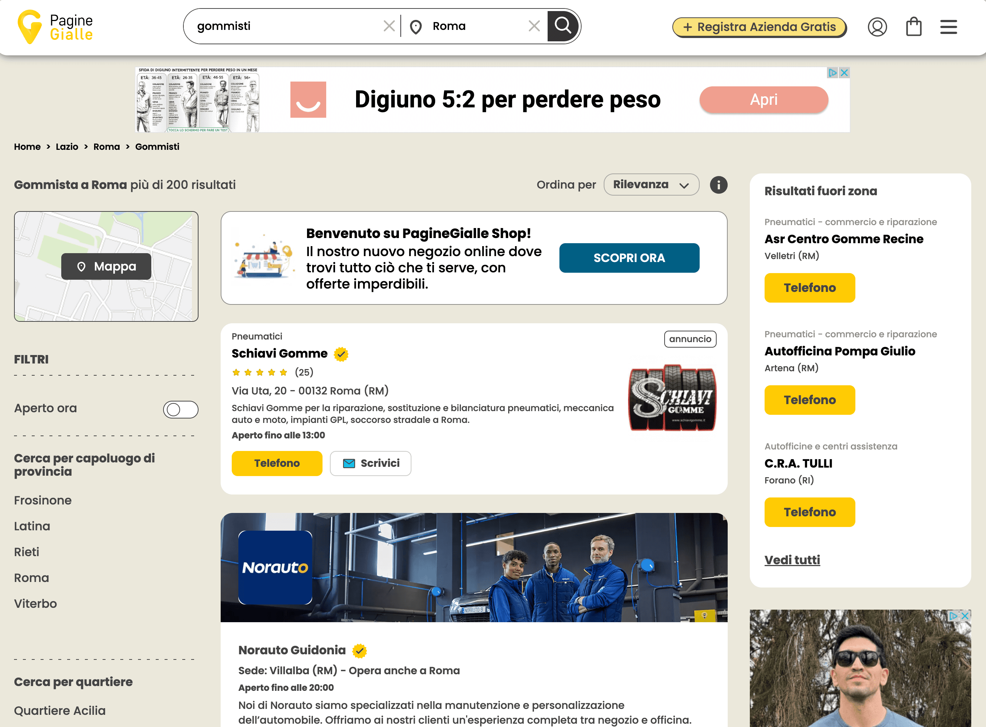
Task: Open the Vedi tutti link
Action: tap(792, 560)
